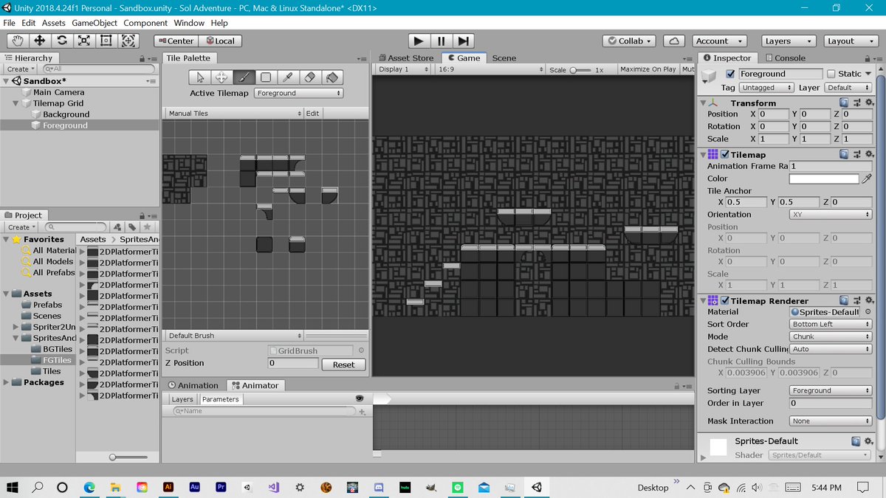Screen dimensions: 886x498
Task: Open the Collab button
Action: tap(631, 41)
